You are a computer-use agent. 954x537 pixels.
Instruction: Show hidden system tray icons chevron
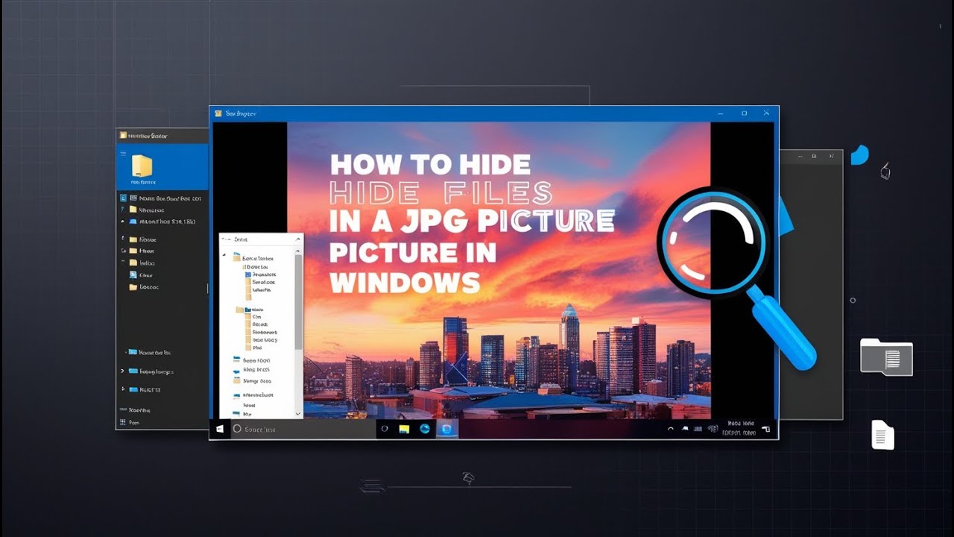[x=670, y=429]
